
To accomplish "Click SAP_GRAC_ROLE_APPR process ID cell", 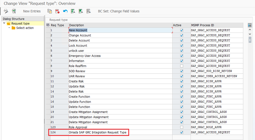I will pyautogui.click(x=217, y=127).
